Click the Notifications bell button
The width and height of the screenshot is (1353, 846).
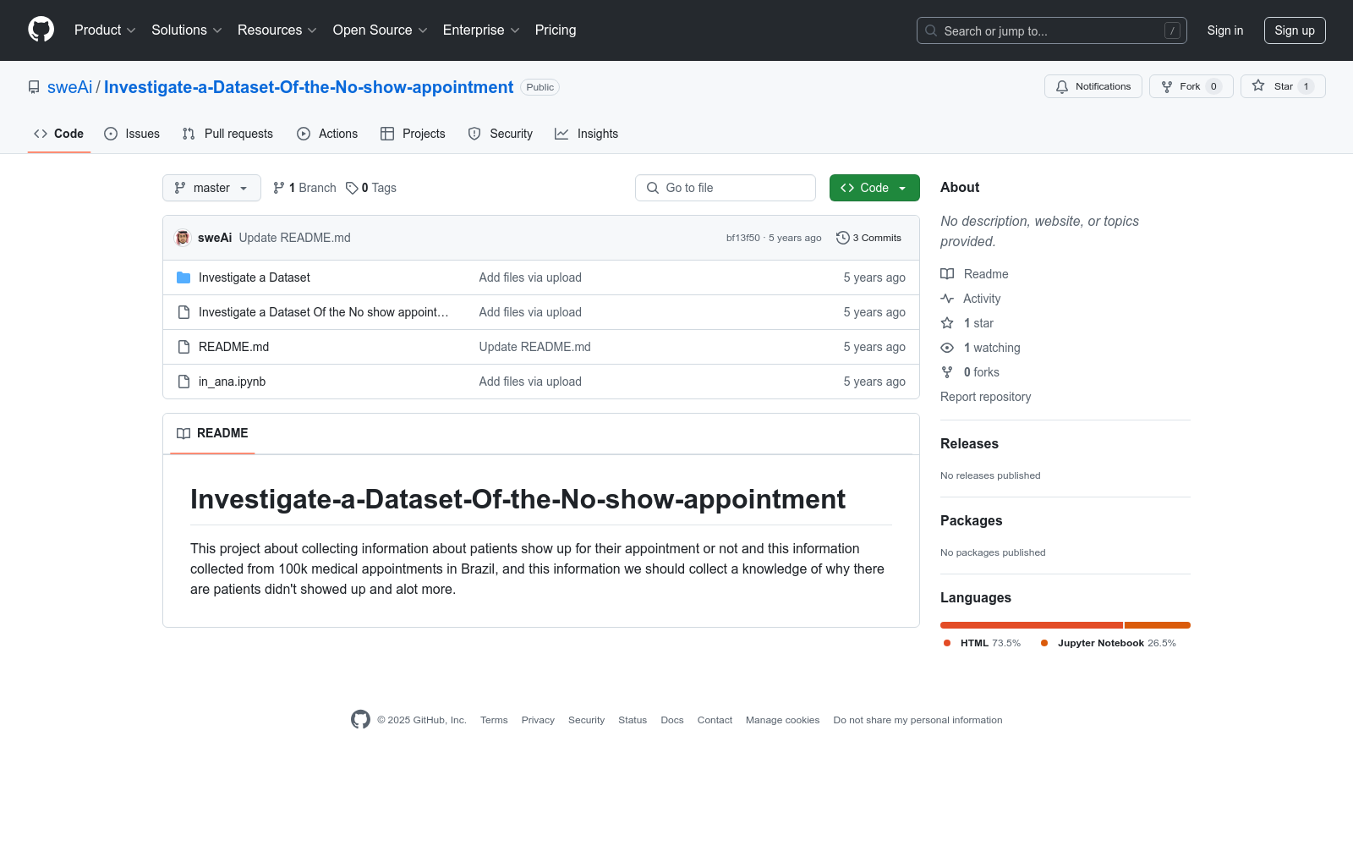tap(1093, 86)
